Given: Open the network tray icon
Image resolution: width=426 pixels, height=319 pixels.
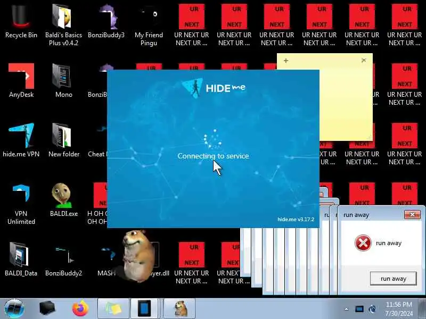Looking at the screenshot, I should tap(359, 309).
